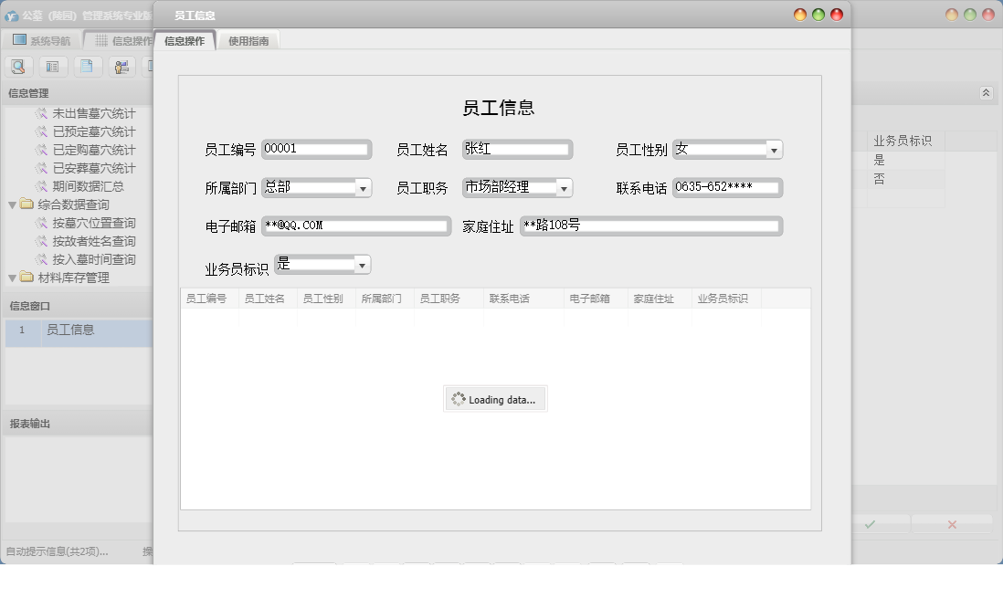Screen dimensions: 1003x598
Task: Select the search/magnifier tool in the toolbar
Action: pos(18,66)
